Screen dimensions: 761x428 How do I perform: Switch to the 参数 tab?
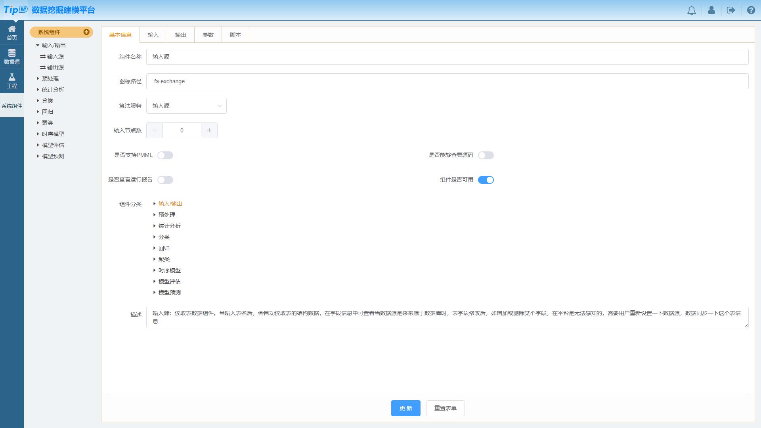208,35
